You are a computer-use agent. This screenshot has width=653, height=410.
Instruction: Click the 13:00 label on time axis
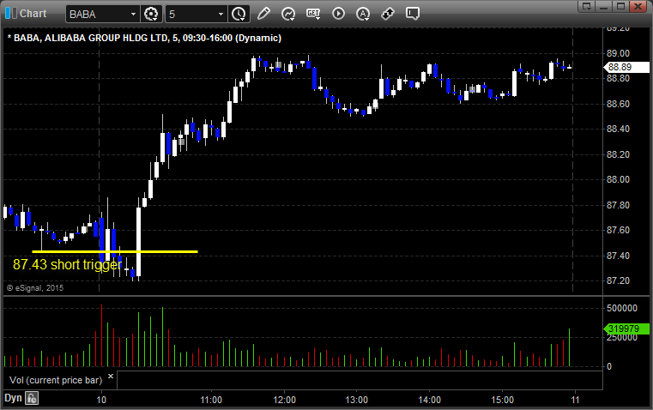click(x=357, y=400)
